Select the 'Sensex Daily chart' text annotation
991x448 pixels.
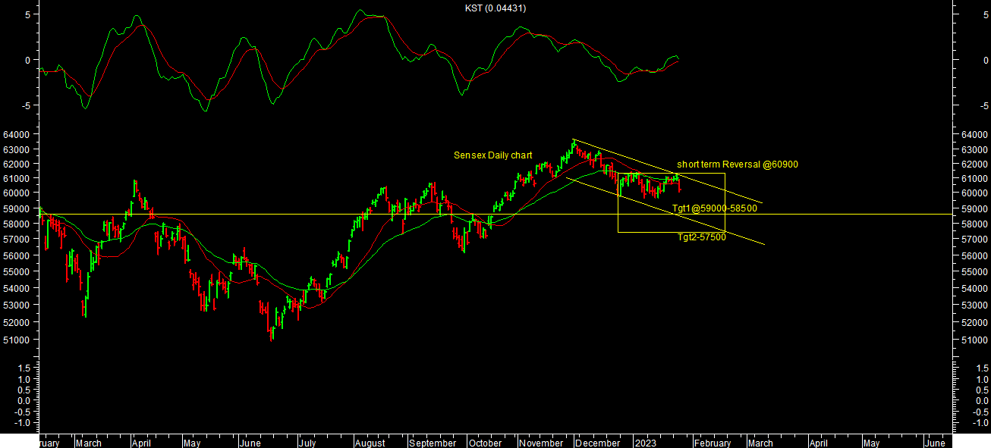[x=492, y=155]
